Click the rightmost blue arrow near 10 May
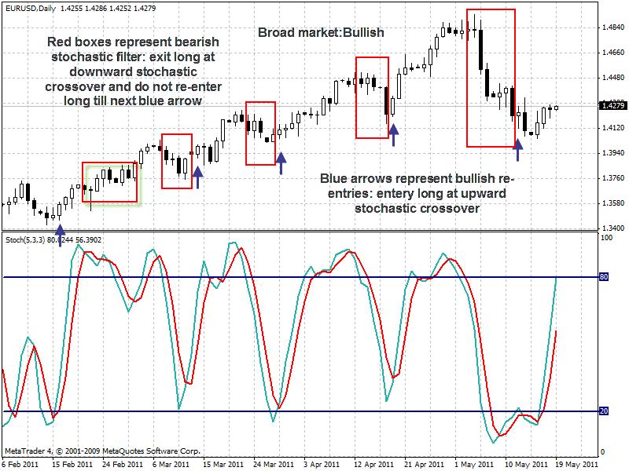This screenshot has width=629, height=471. [517, 145]
